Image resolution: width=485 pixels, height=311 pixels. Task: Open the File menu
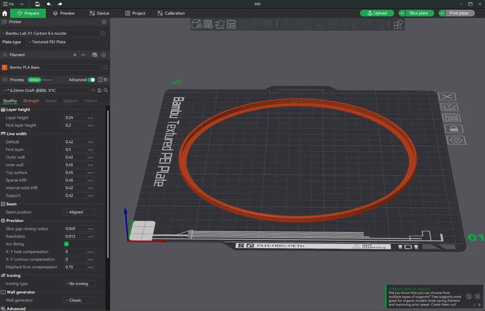(x=9, y=4)
